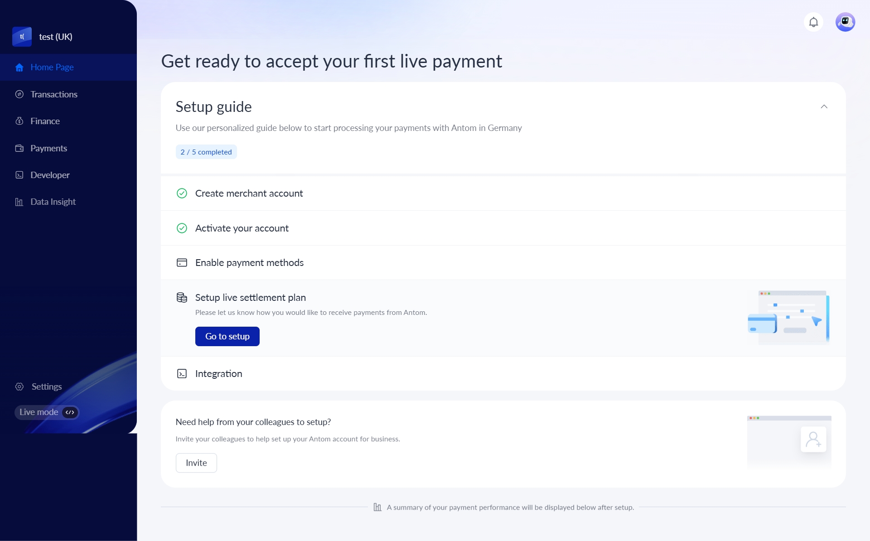870x541 pixels.
Task: Toggle the Live mode switch
Action: pos(70,412)
